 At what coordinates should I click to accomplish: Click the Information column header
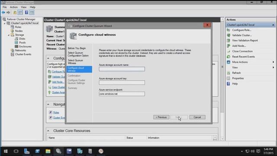pos(154,138)
